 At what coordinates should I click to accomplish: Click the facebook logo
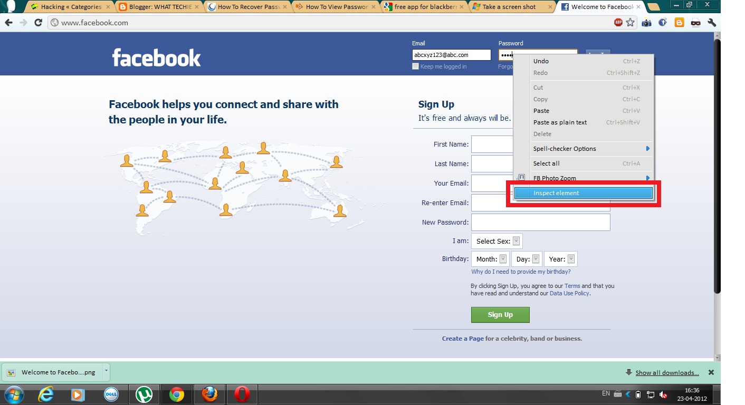(156, 57)
